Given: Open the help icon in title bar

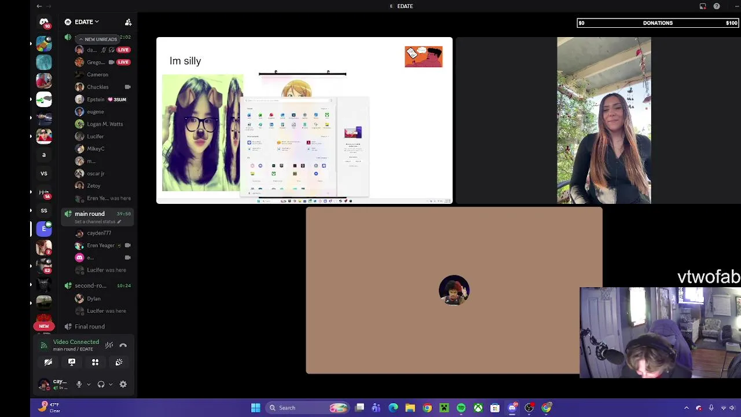Looking at the screenshot, I should (x=717, y=6).
